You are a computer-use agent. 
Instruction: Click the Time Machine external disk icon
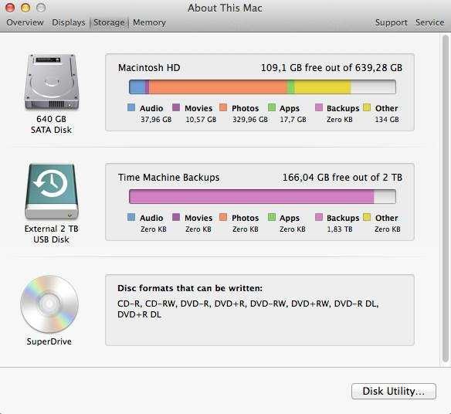52,192
